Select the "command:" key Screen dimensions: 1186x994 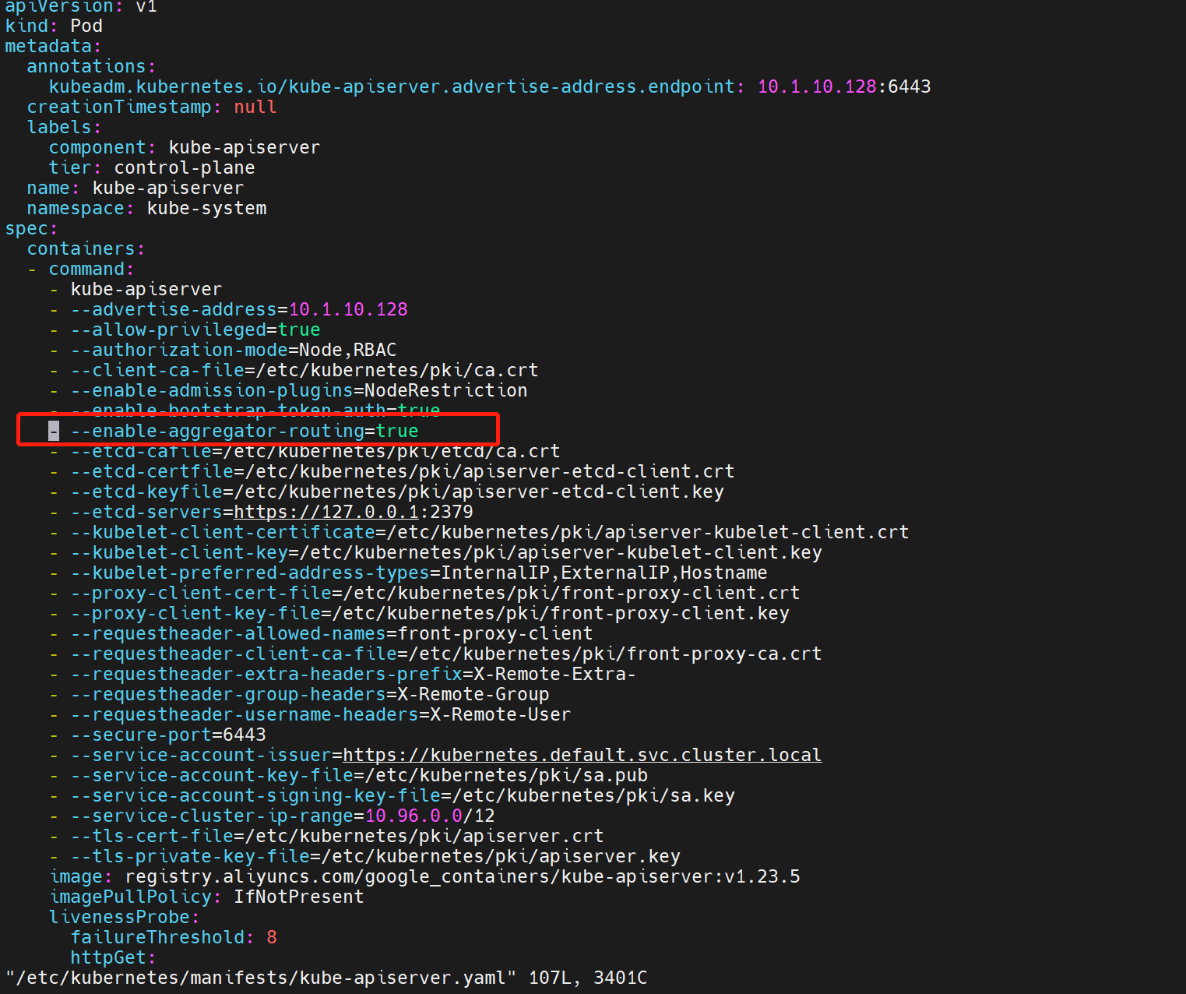[x=91, y=269]
